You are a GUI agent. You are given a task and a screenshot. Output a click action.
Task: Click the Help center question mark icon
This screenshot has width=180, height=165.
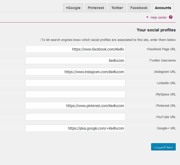pyautogui.click(x=171, y=17)
